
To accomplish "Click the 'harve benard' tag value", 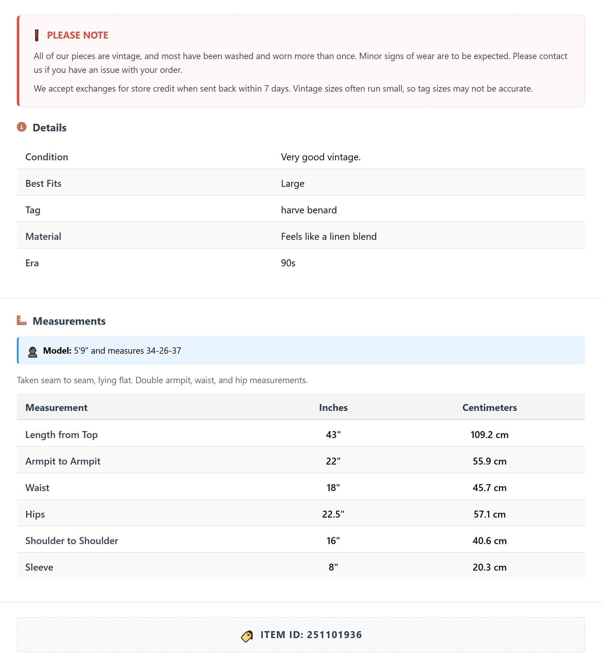I will pyautogui.click(x=309, y=210).
